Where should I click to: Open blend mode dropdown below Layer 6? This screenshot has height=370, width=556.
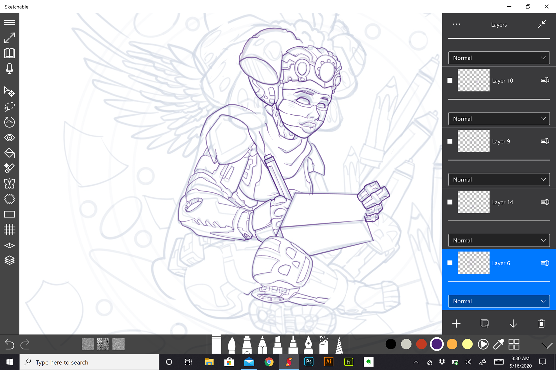point(499,301)
